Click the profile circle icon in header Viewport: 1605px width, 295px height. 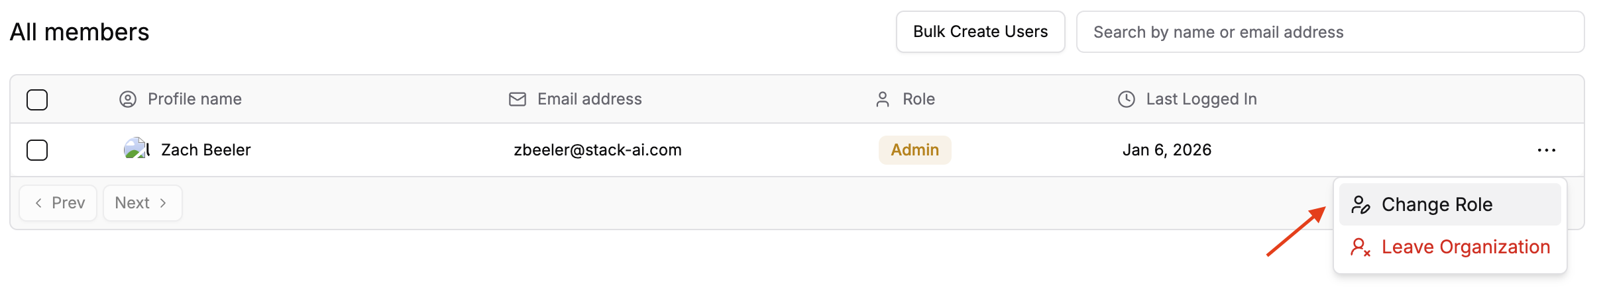pos(127,99)
